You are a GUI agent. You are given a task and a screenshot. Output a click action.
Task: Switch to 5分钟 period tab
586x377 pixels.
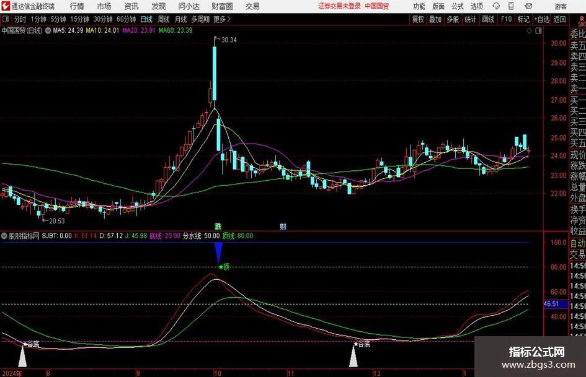(x=58, y=19)
